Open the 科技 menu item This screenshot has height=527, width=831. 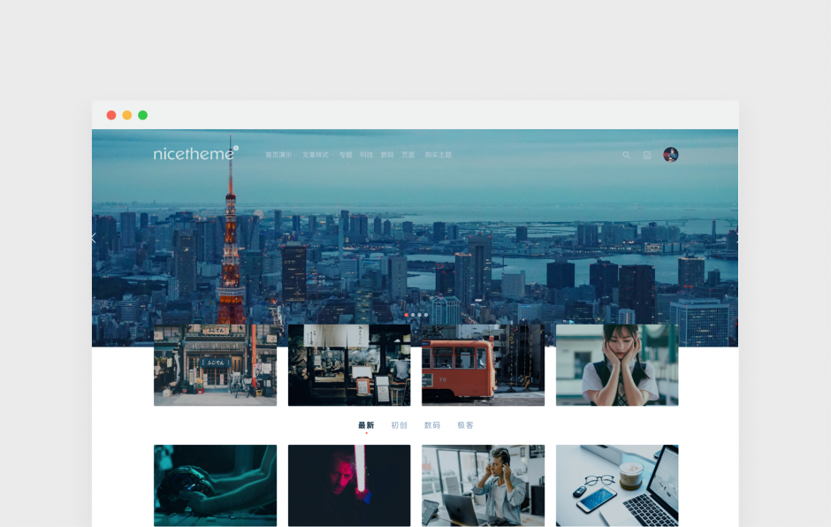click(366, 155)
